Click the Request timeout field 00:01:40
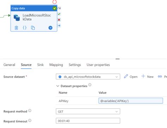167x128 pixels. (88, 121)
